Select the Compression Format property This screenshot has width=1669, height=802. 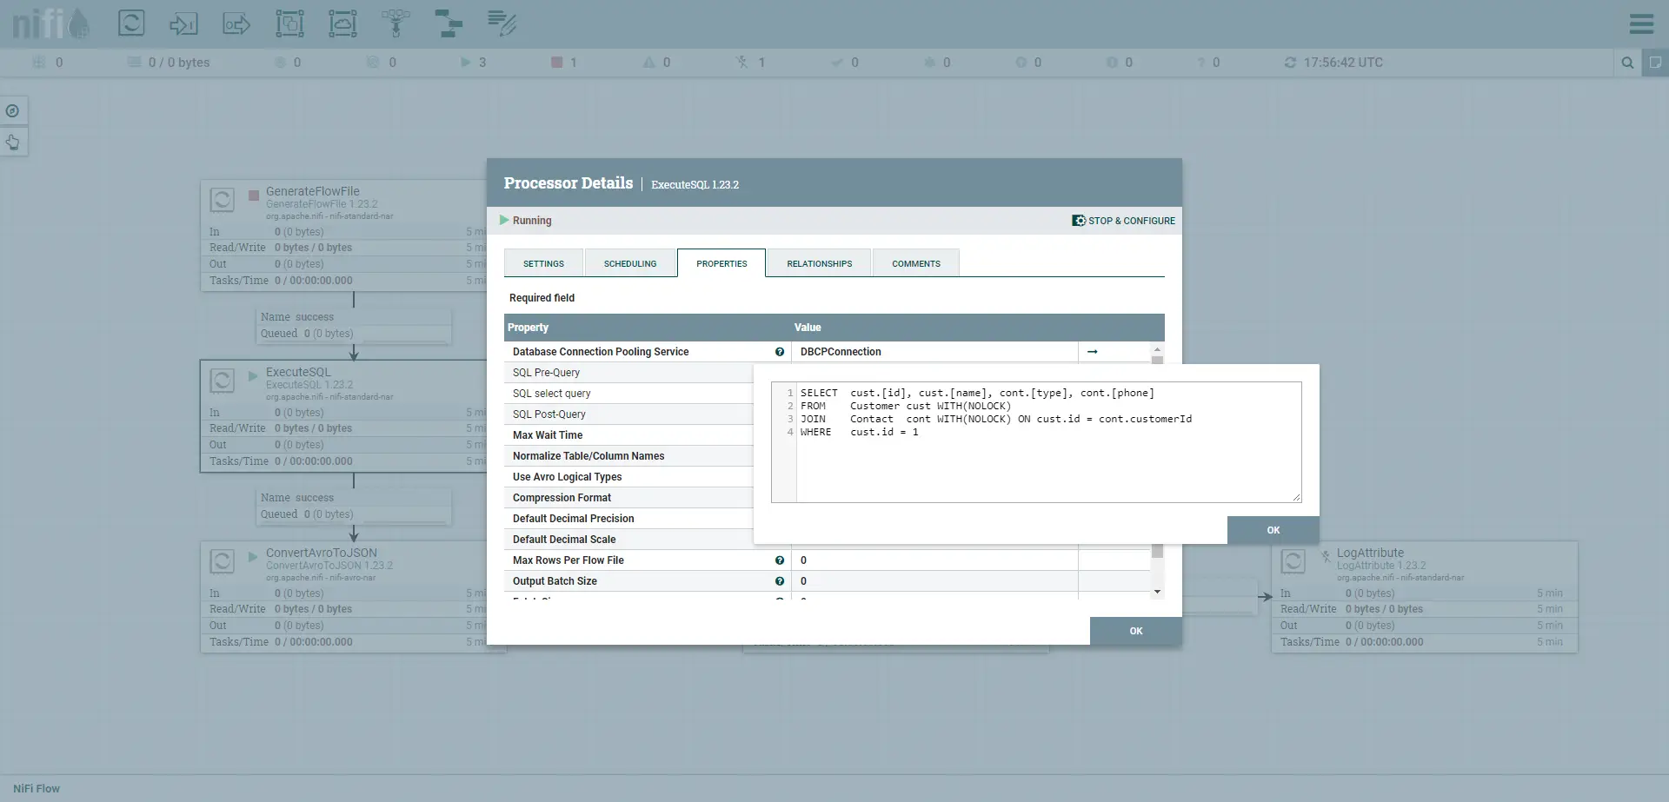pos(628,498)
